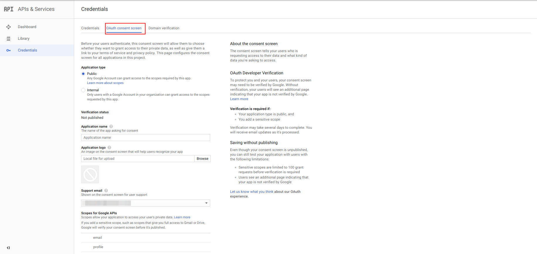This screenshot has width=537, height=254.
Task: Open the help icon beside Application logo
Action: click(x=109, y=147)
